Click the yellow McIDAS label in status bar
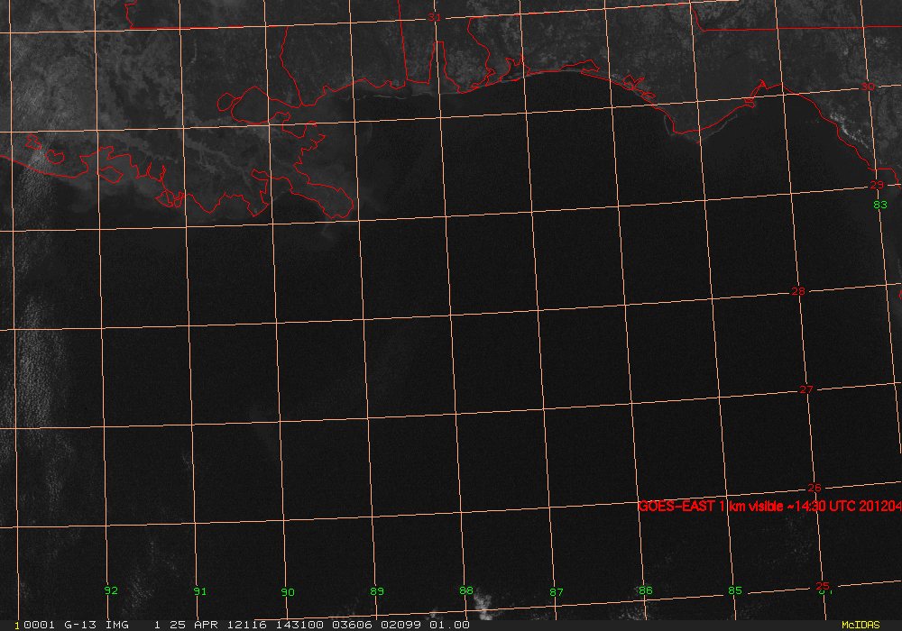The width and height of the screenshot is (902, 631). pyautogui.click(x=861, y=625)
